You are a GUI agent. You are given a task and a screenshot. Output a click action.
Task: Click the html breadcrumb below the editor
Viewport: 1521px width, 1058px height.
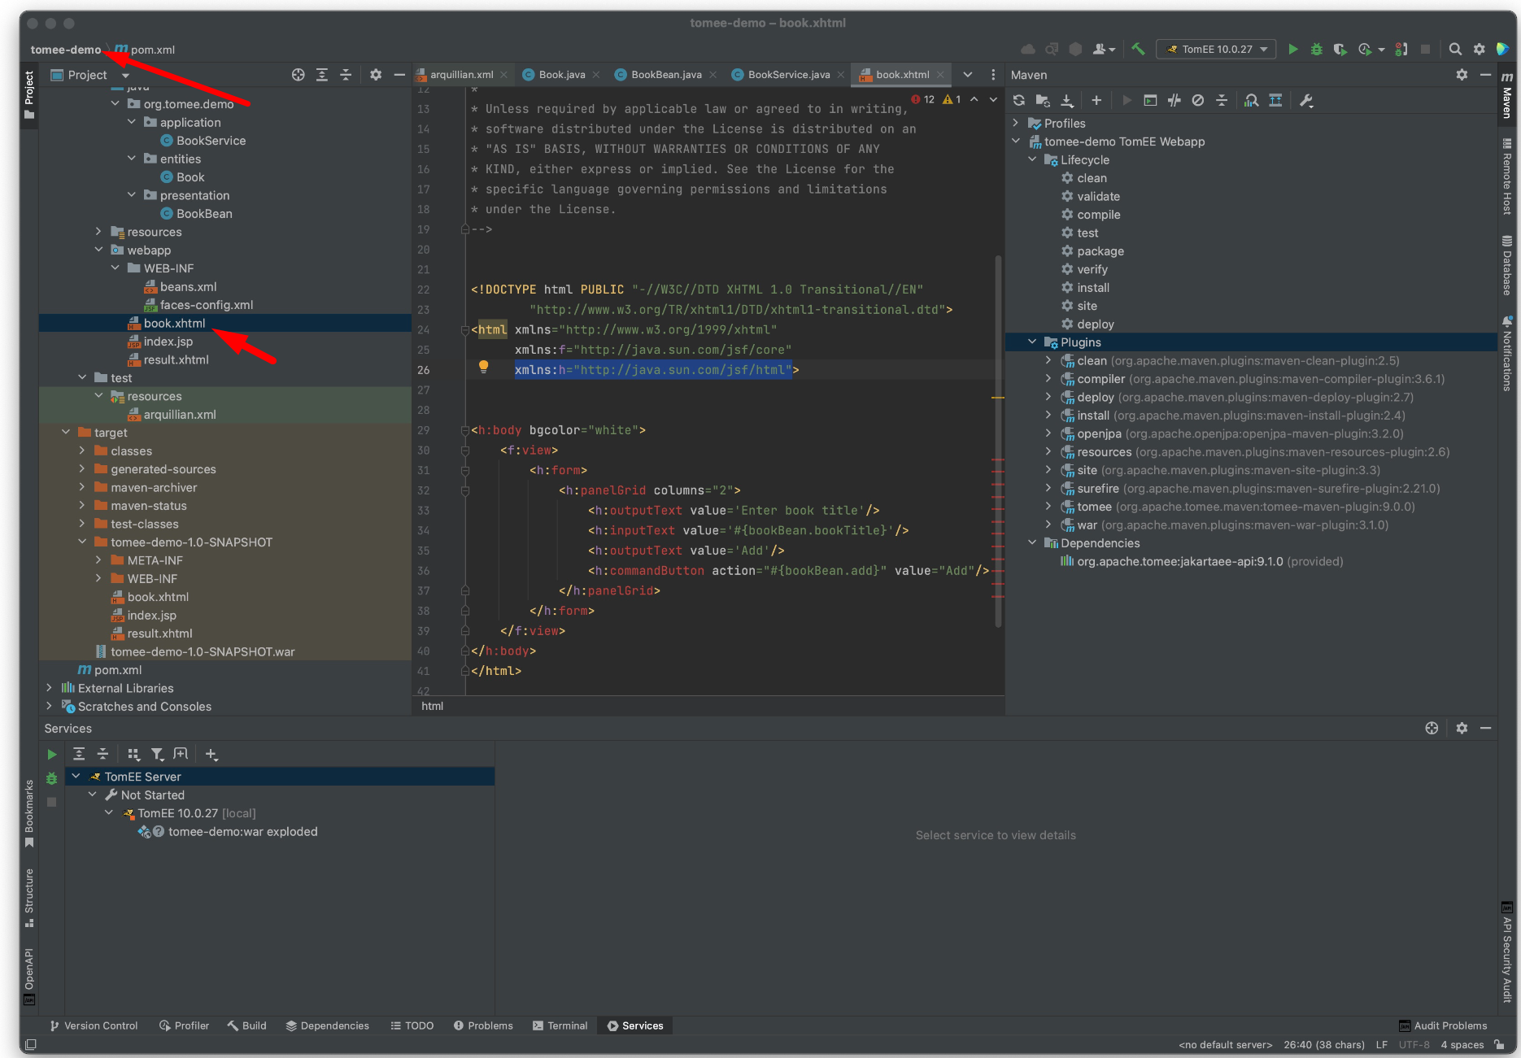point(433,706)
